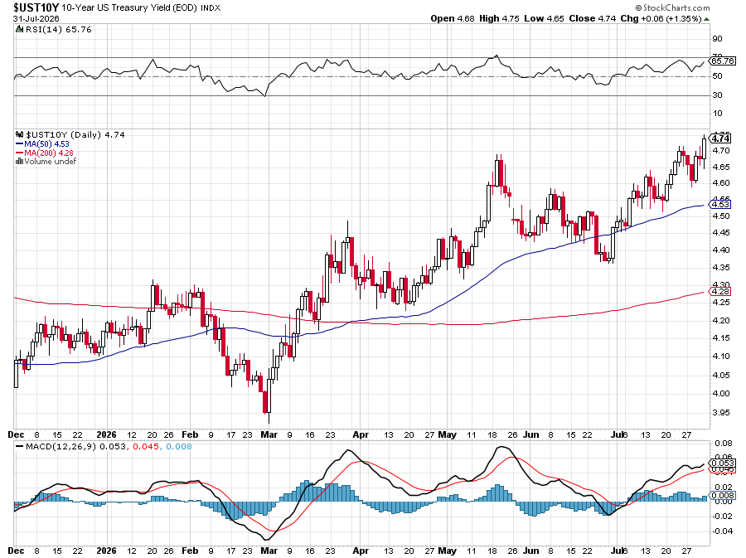Click the green up-arrow change indicator
746x558 pixels.
pyautogui.click(x=707, y=19)
